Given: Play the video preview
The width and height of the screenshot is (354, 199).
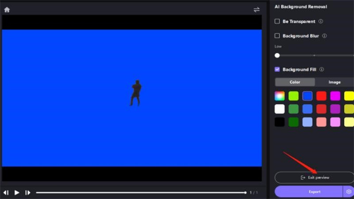Looking at the screenshot, I should pyautogui.click(x=17, y=193).
